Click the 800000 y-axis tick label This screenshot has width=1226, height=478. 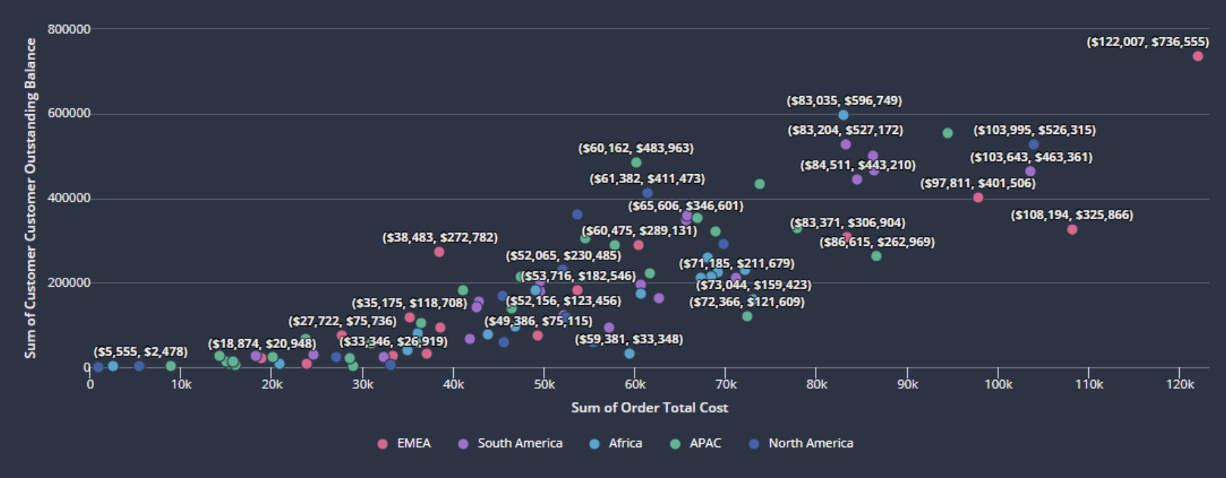point(69,29)
